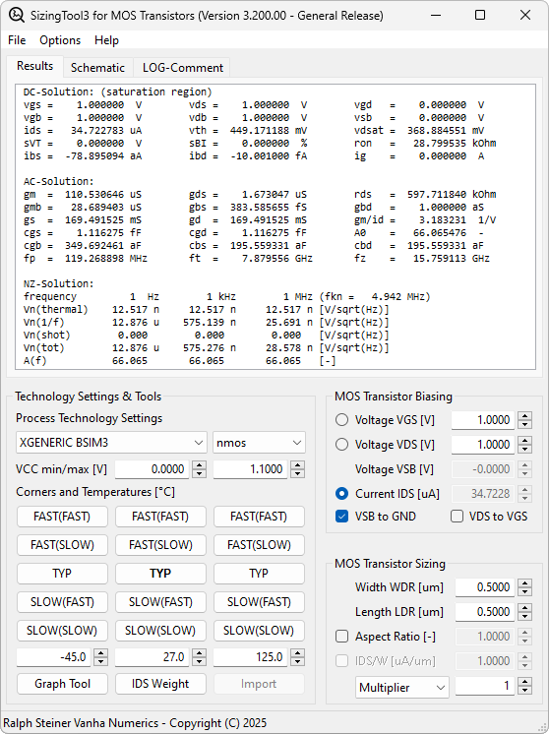Open the Options menu
549x734 pixels.
[60, 40]
